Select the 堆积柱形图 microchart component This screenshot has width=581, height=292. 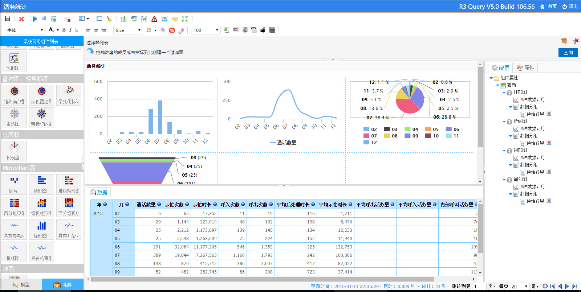pos(41,207)
